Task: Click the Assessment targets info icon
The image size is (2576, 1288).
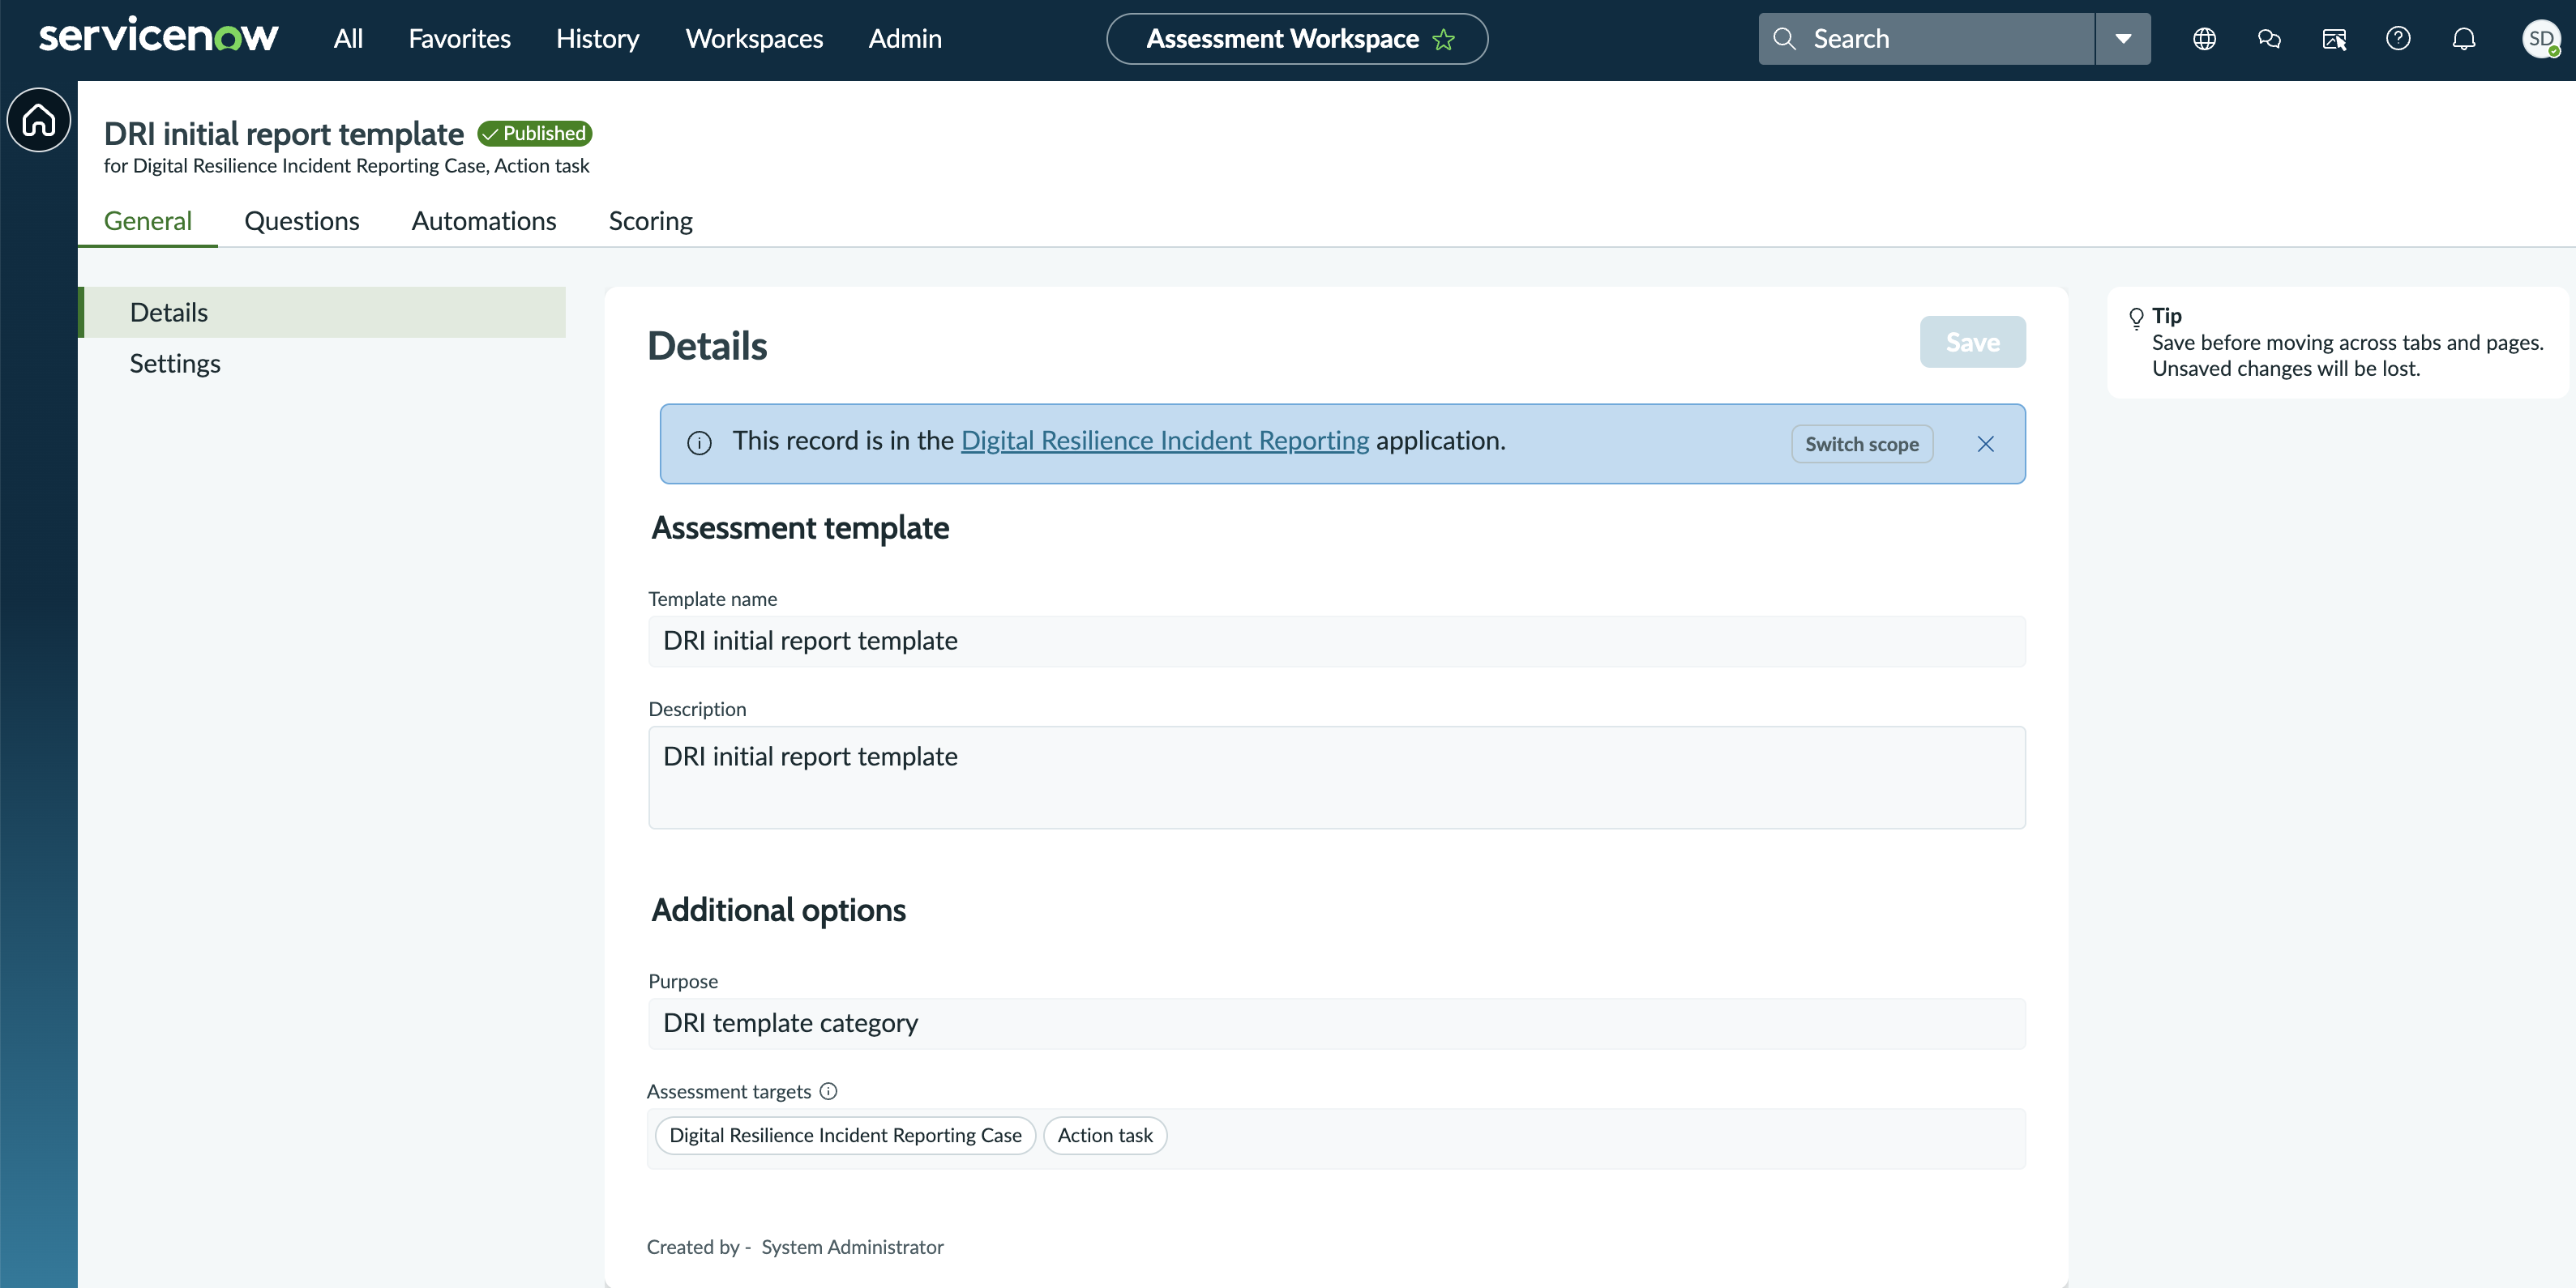Action: click(828, 1091)
